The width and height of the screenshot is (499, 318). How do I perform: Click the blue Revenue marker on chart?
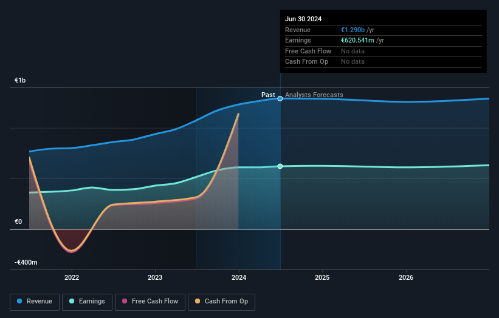click(x=280, y=98)
